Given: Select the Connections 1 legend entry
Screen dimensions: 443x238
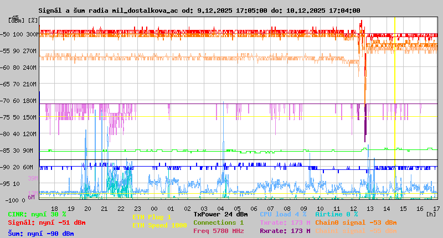Looking at the screenshot, I should pyautogui.click(x=218, y=223).
